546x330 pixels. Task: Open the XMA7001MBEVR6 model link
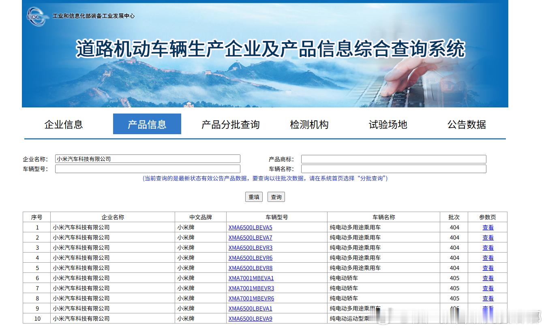tap(251, 298)
